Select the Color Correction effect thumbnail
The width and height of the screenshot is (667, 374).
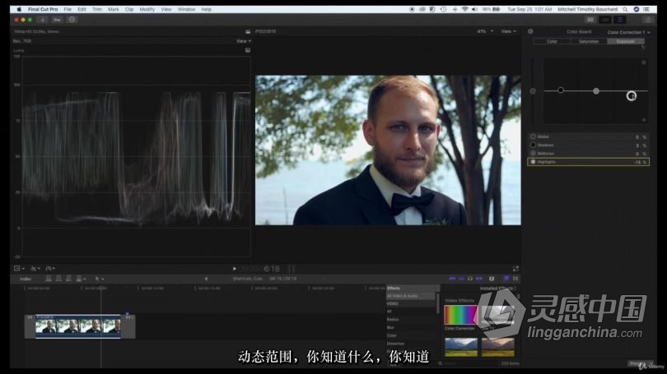point(460,315)
